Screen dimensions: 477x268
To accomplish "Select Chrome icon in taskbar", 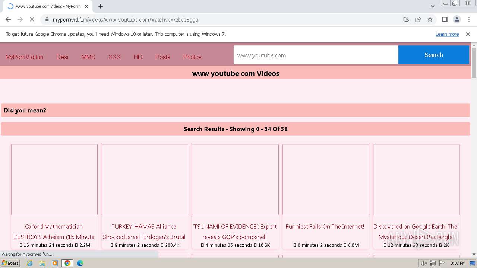I will (x=67, y=263).
